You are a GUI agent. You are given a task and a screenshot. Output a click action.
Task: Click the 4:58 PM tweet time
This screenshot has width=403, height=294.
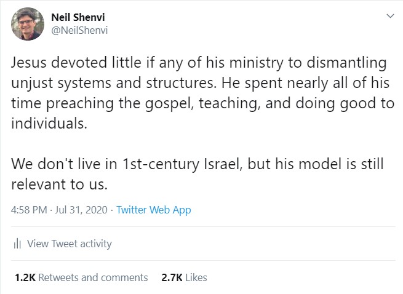click(29, 210)
